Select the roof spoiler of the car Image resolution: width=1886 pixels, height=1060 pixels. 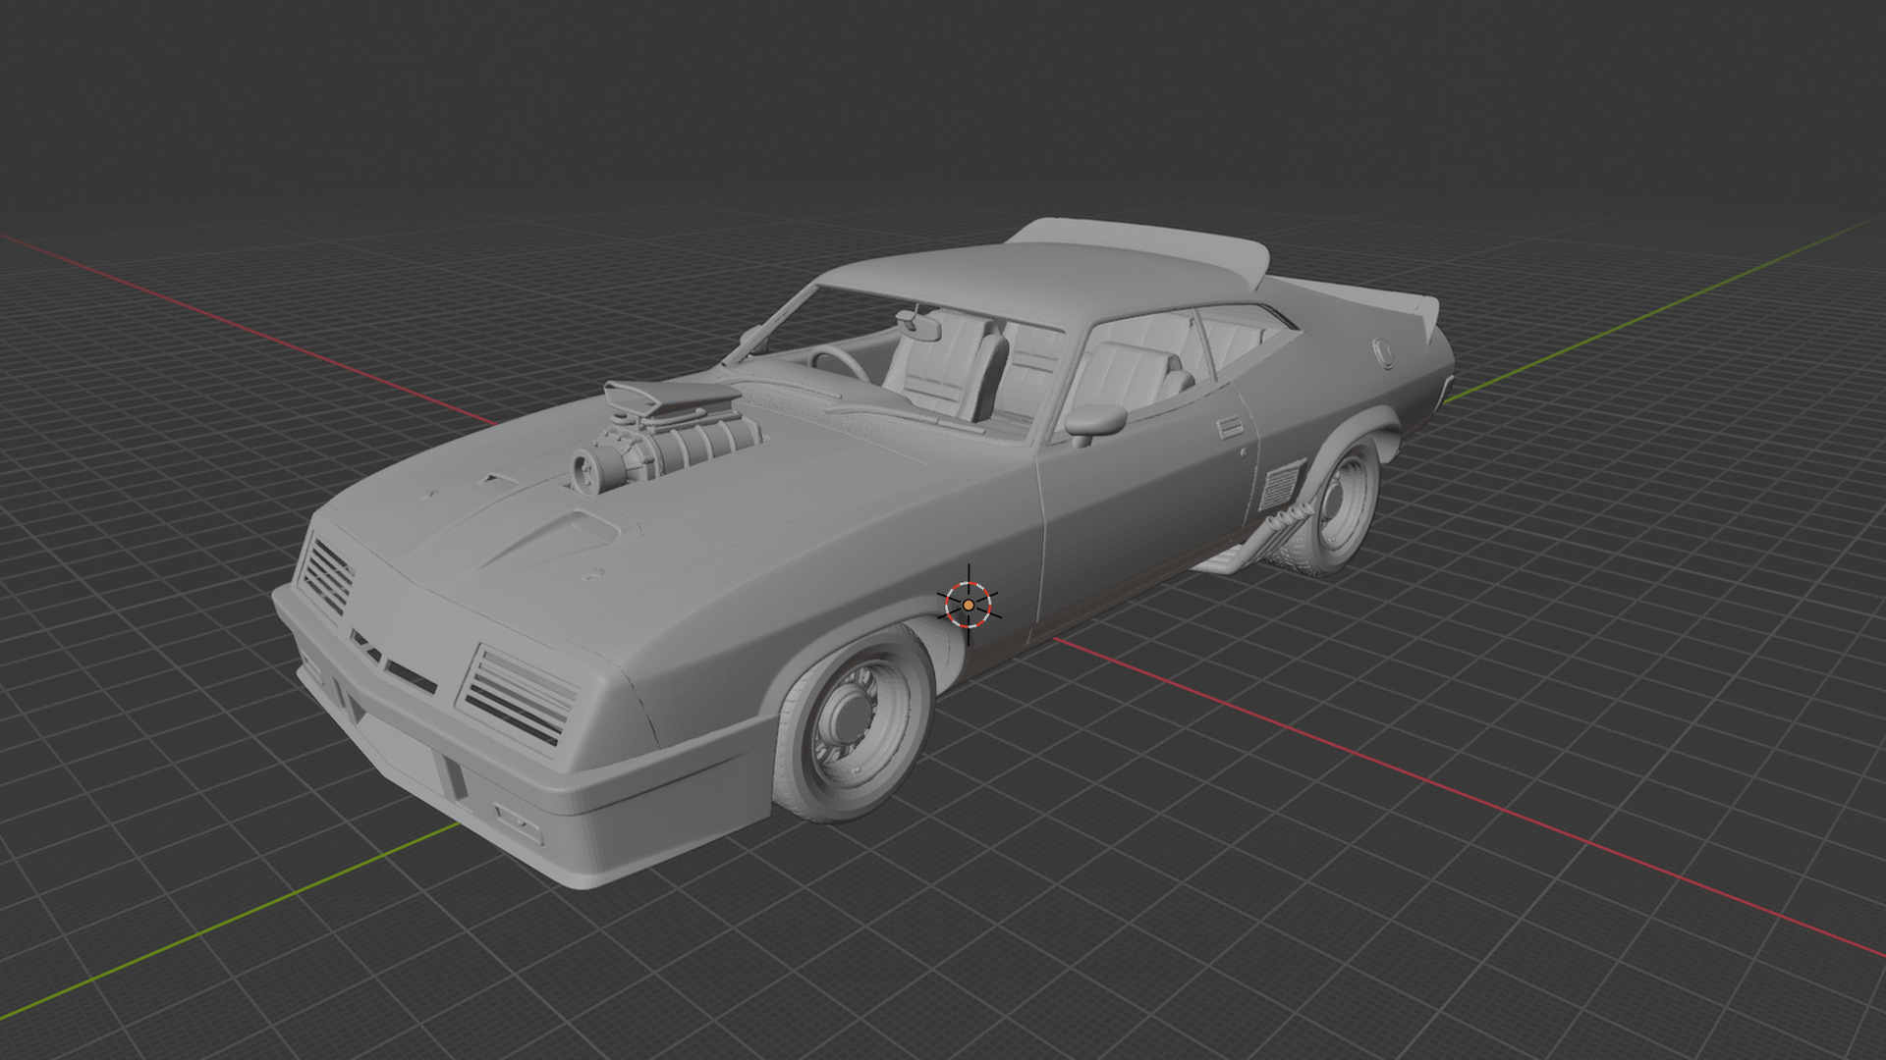click(1139, 245)
